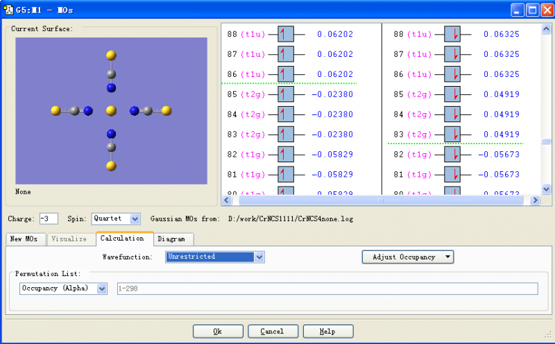This screenshot has width=555, height=344.
Task: Click the Cancel button
Action: click(273, 332)
